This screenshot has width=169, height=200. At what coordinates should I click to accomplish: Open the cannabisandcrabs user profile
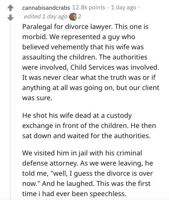pyautogui.click(x=46, y=8)
